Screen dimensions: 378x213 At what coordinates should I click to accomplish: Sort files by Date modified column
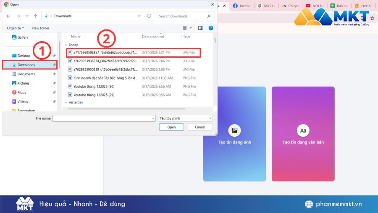click(x=153, y=37)
